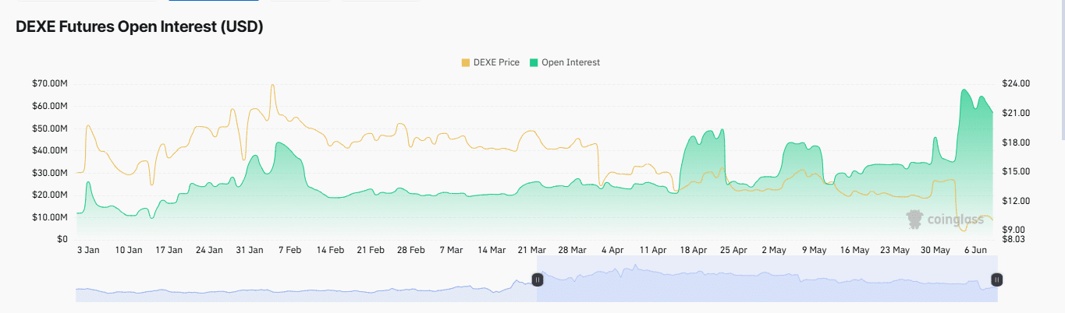Click the '14 Mar' date axis label
Image resolution: width=1065 pixels, height=313 pixels.
point(492,251)
